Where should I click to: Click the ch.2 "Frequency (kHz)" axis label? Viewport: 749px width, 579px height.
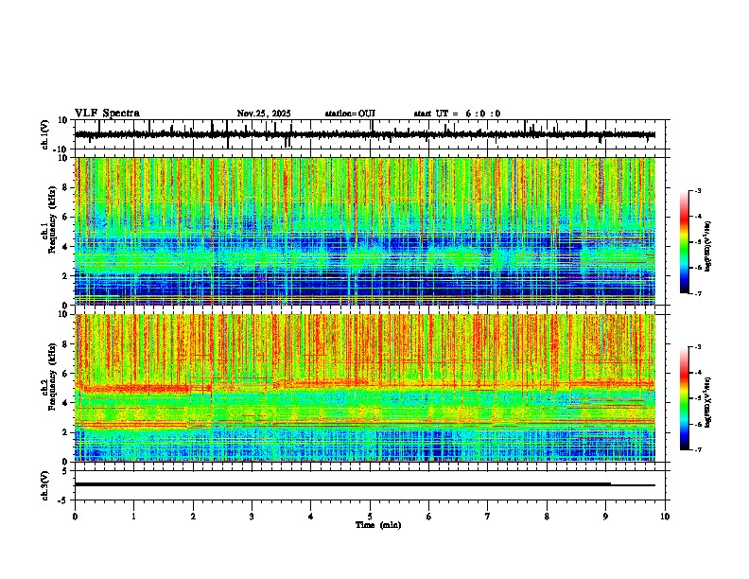52,377
